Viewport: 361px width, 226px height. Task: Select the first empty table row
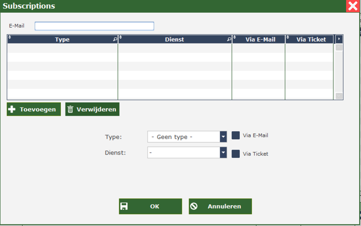pyautogui.click(x=62, y=48)
